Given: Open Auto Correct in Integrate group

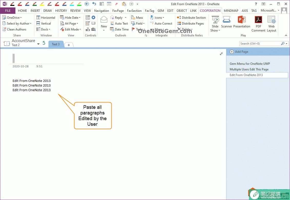Looking at the screenshot, I should point(161,24).
